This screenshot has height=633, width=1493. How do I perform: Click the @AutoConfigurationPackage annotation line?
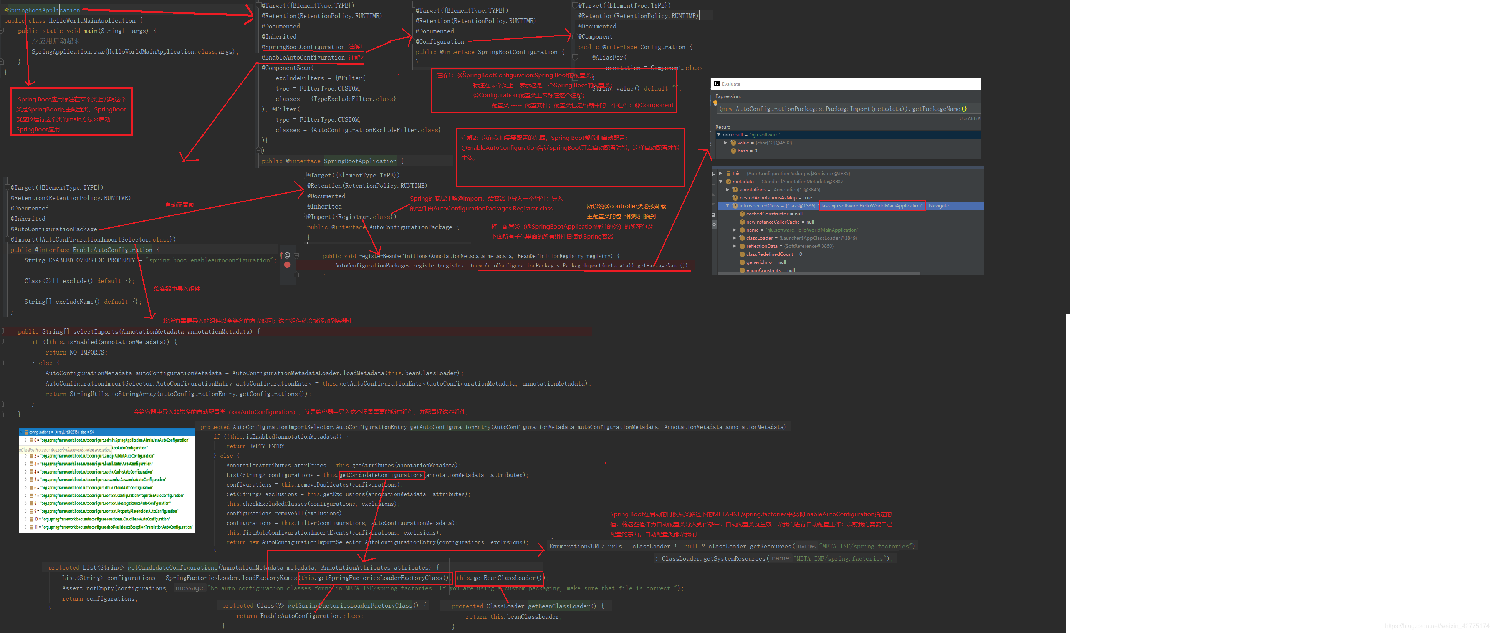coord(54,229)
